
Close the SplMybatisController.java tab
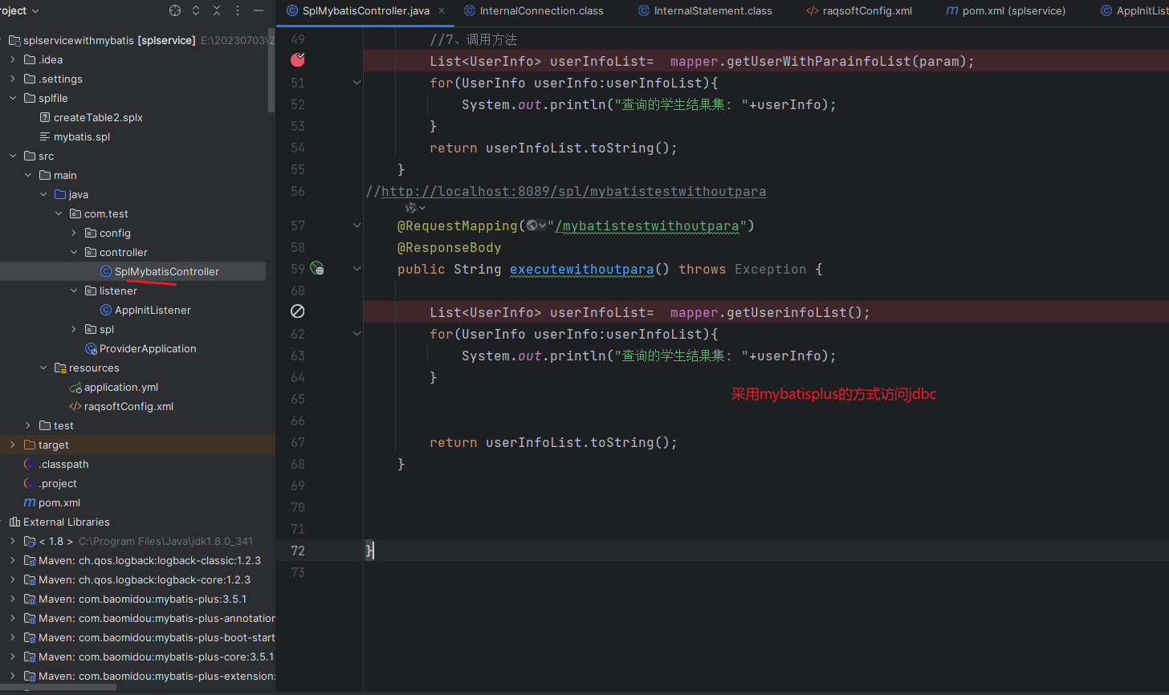442,10
